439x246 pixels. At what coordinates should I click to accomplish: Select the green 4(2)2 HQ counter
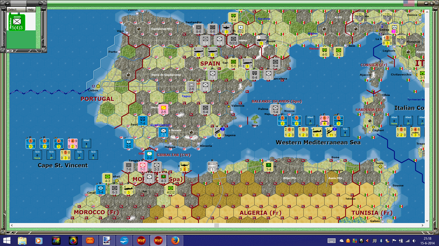click(170, 190)
